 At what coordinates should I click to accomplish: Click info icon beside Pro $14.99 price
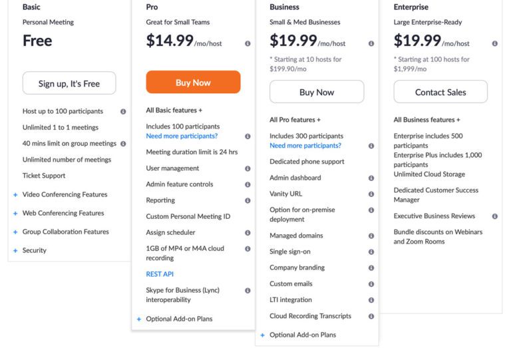click(248, 44)
